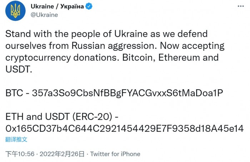Open the Ukraine trident profile avatar
Viewport: 250px width, 162px height.
[15, 11]
